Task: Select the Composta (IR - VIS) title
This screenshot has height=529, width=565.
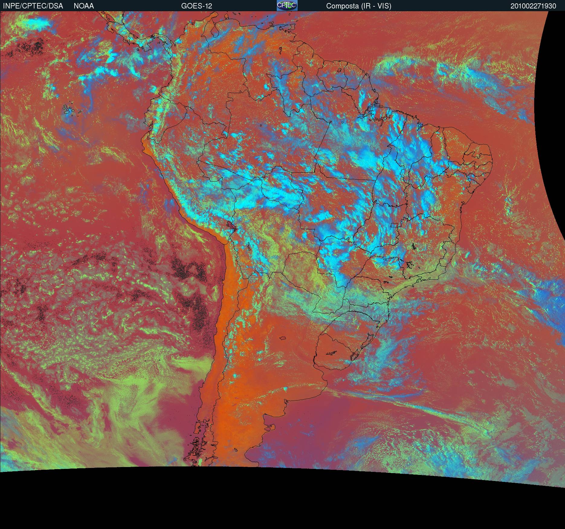Action: pyautogui.click(x=359, y=6)
